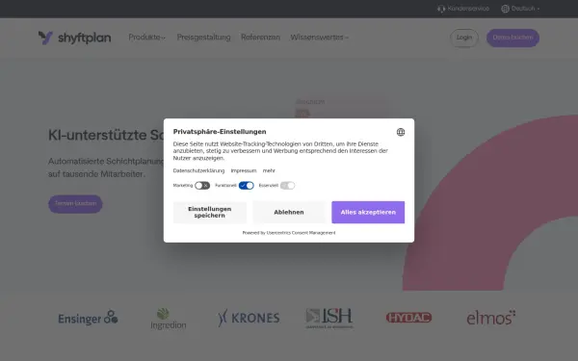Click the shyftplan logo
The image size is (578, 361).
[74, 38]
